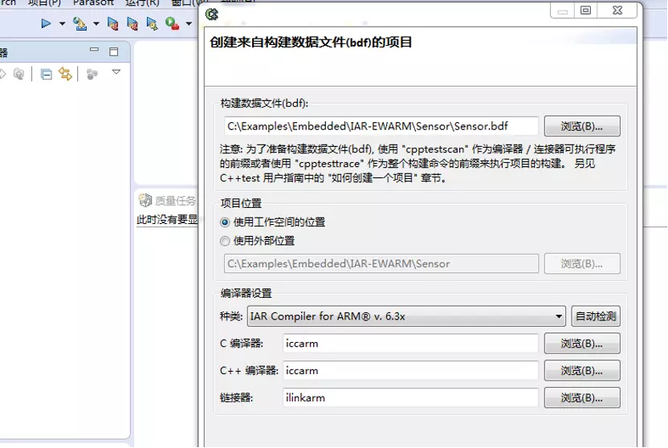Screen dimensions: 668x448
Task: Browse for the build data file (bdf)
Action: 582,127
